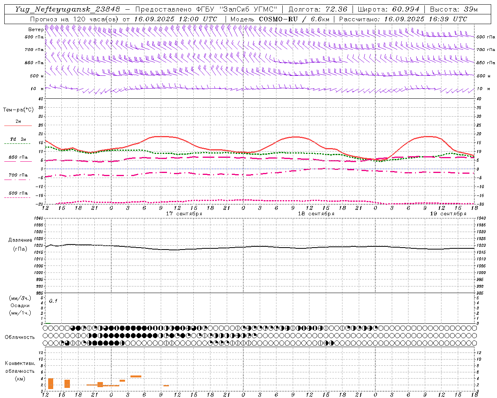The width and height of the screenshot is (497, 398).
Task: Click the orange convective bar near 15h on first day
Action: pos(67,384)
